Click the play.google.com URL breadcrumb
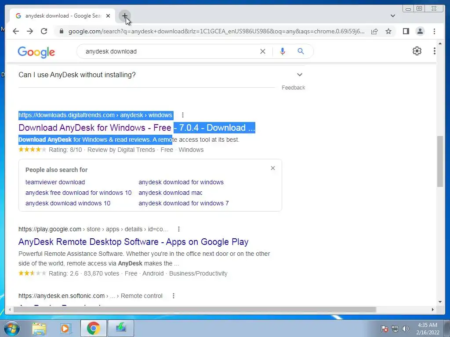The image size is (450, 337). pyautogui.click(x=93, y=229)
